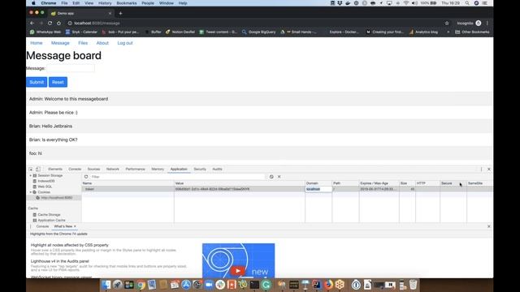
Task: Click the Incognito profile icon
Action: (479, 24)
